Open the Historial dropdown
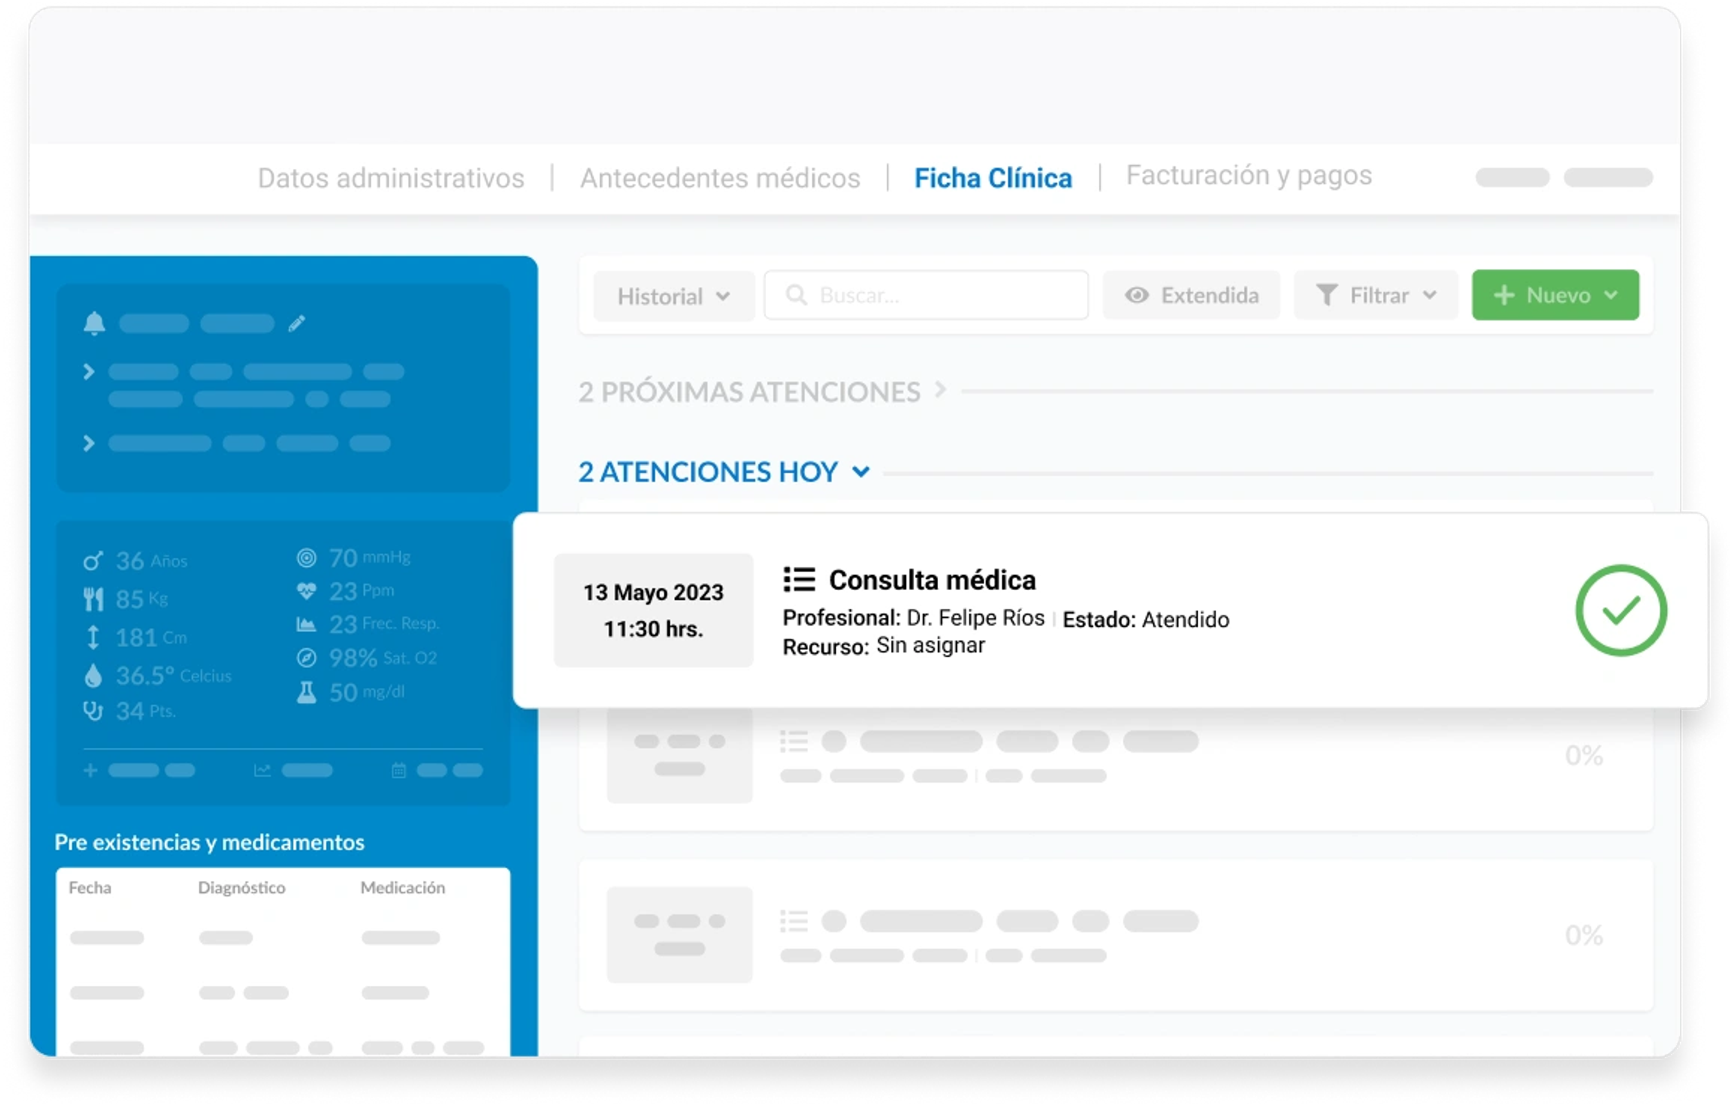This screenshot has width=1733, height=1104. 674,296
